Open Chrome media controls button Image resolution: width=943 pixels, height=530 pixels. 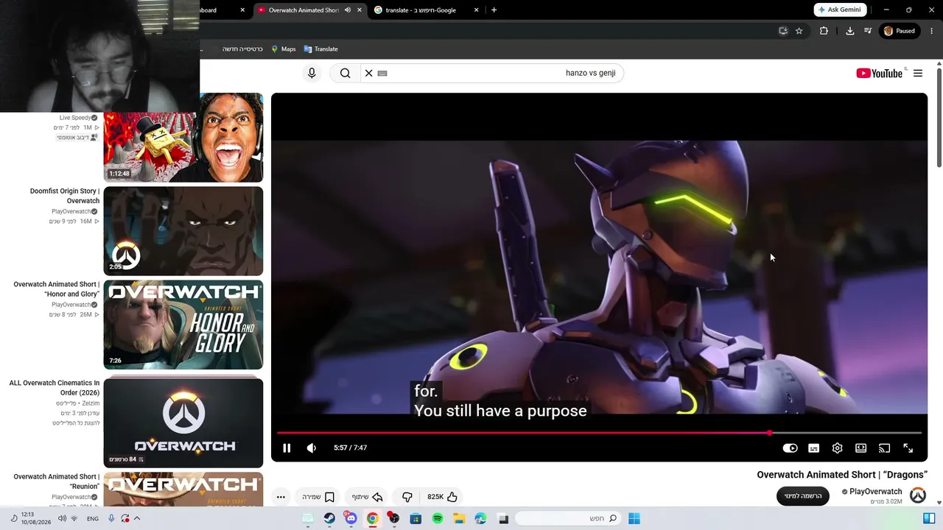(868, 31)
